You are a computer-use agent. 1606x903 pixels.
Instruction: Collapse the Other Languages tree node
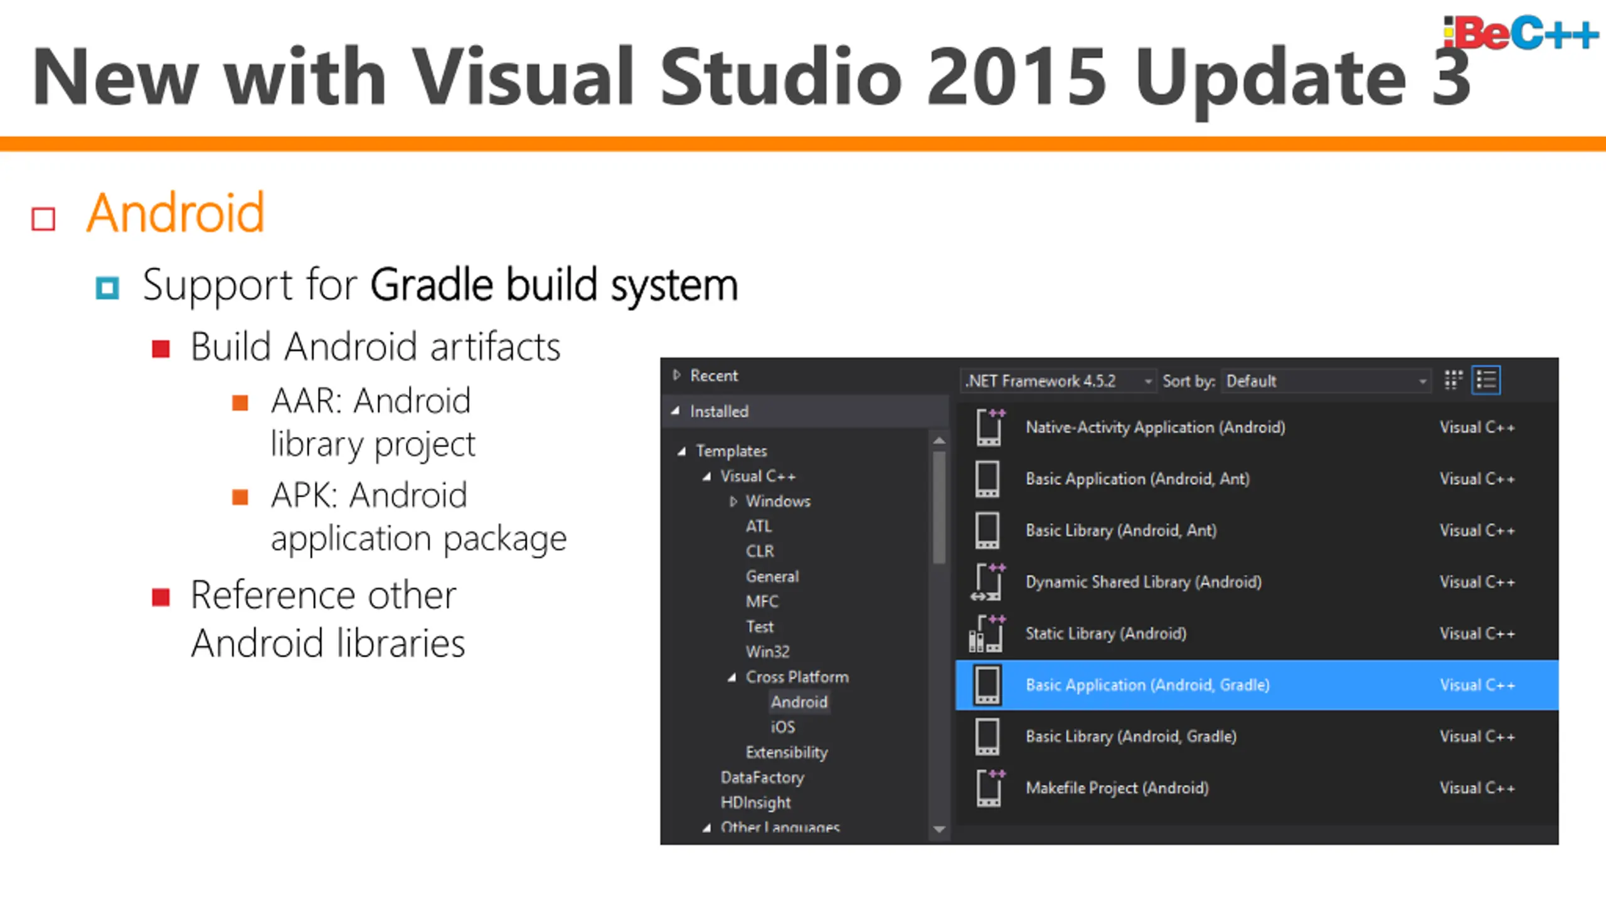[707, 828]
